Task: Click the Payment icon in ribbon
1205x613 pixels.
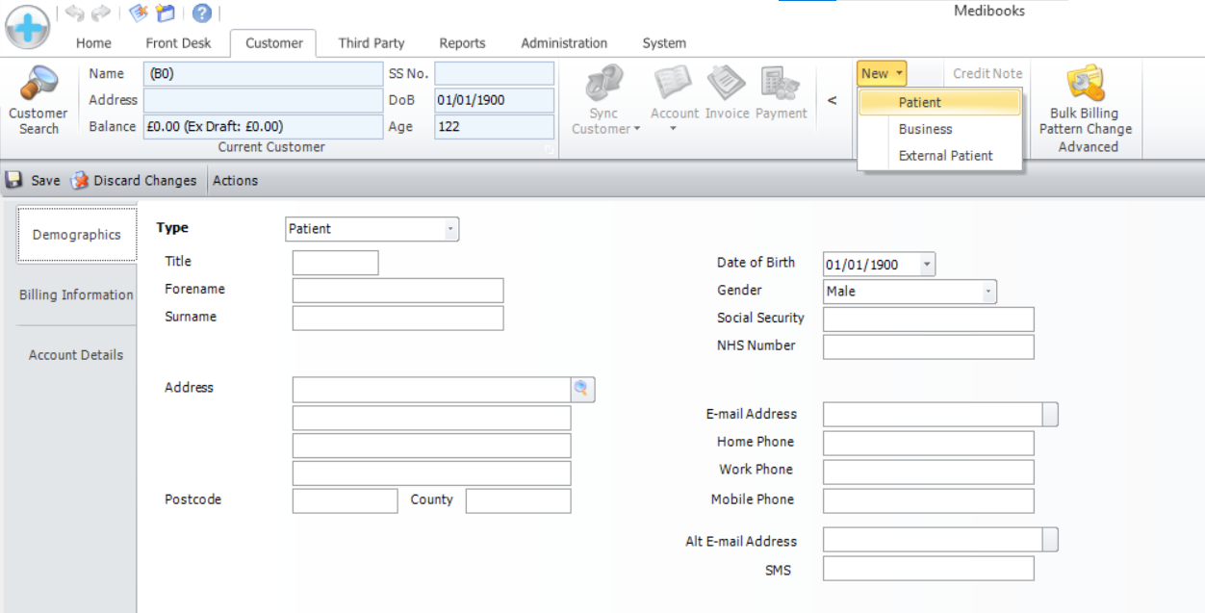Action: pyautogui.click(x=781, y=85)
